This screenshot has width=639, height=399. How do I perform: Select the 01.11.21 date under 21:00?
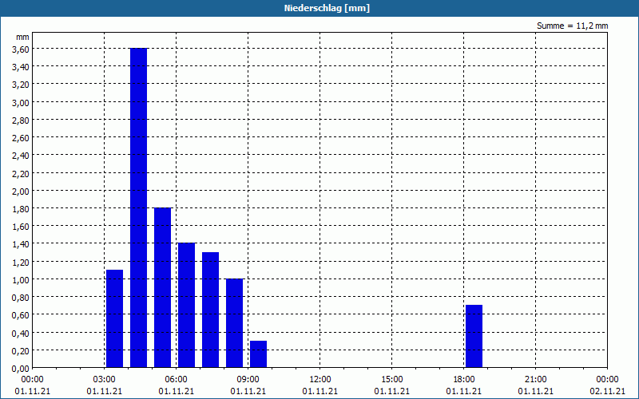[535, 391]
